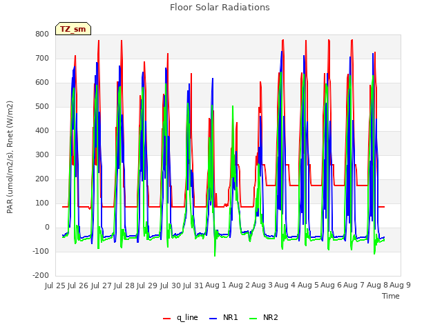The image size is (442, 331).
Task: Click the -200 y-axis tick label
Action: (x=41, y=276)
